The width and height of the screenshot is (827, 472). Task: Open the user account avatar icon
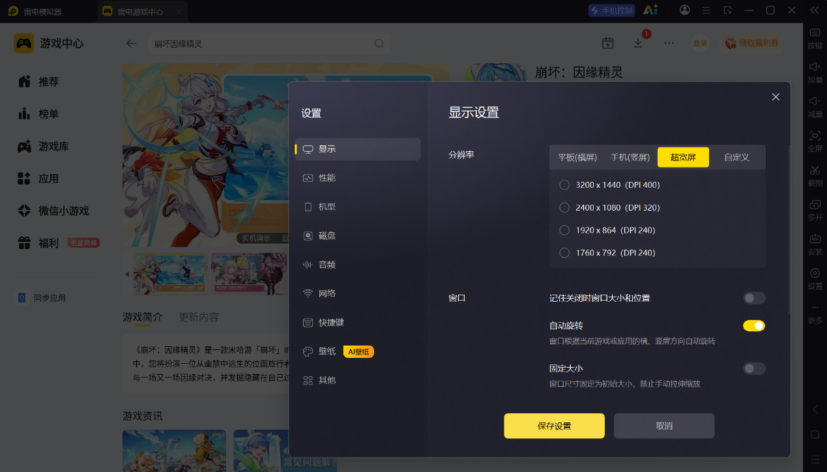[x=684, y=10]
